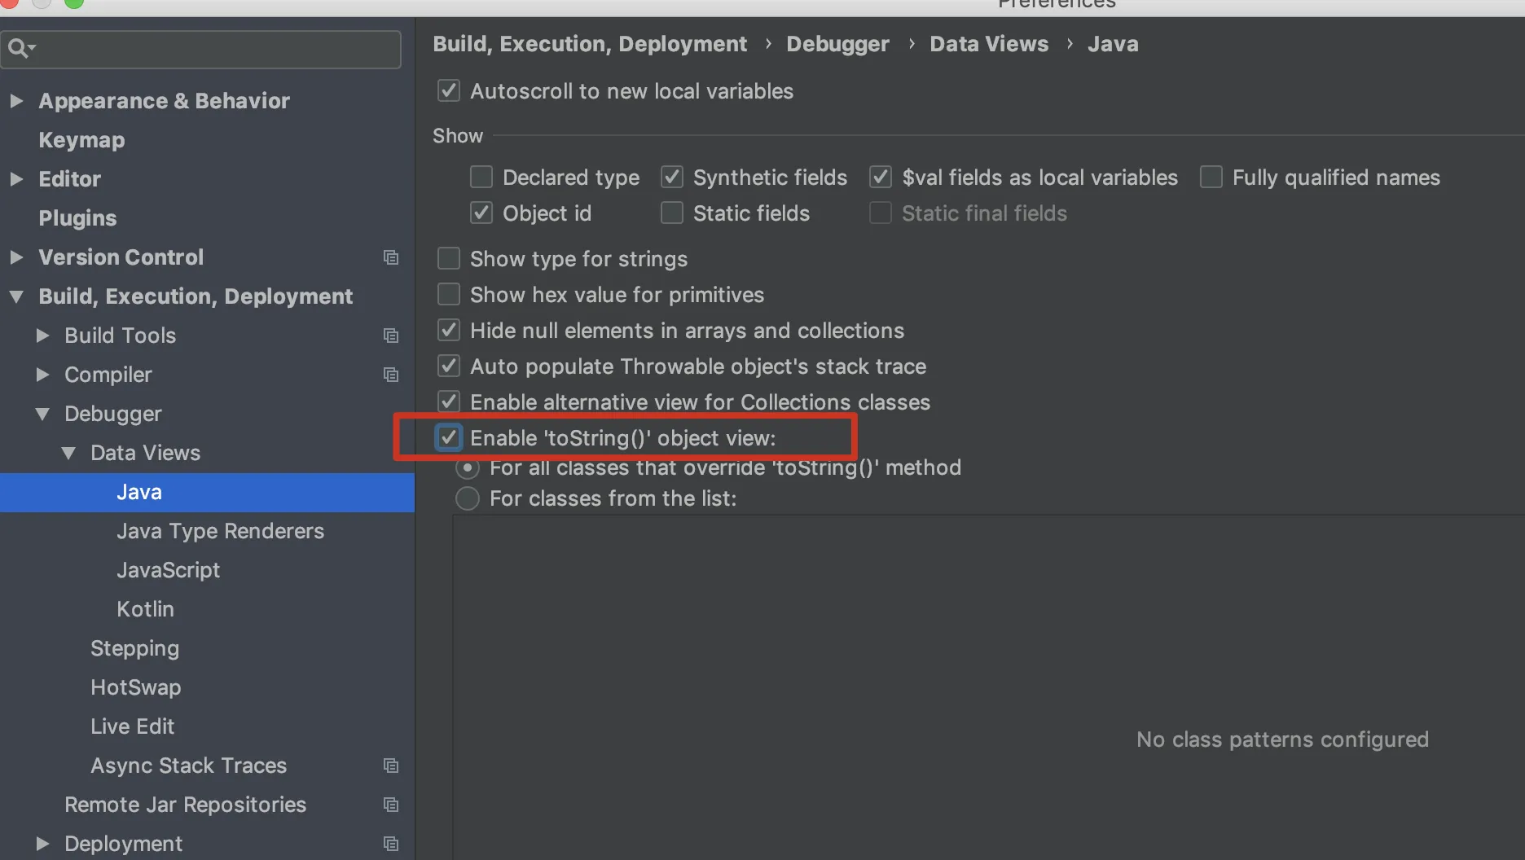Enable the Static fields checkbox
Image resolution: width=1525 pixels, height=860 pixels.
672,213
